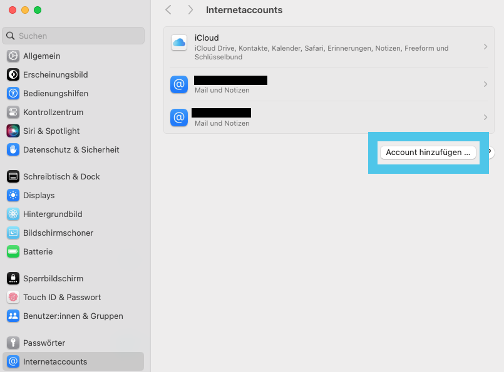This screenshot has height=372, width=504.
Task: Open Schreibtisch & Dock label
Action: click(61, 176)
